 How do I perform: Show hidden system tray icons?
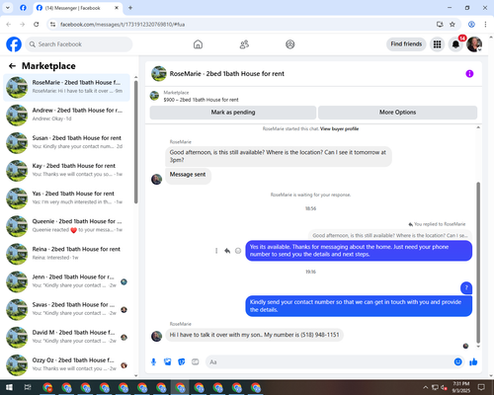click(425, 387)
